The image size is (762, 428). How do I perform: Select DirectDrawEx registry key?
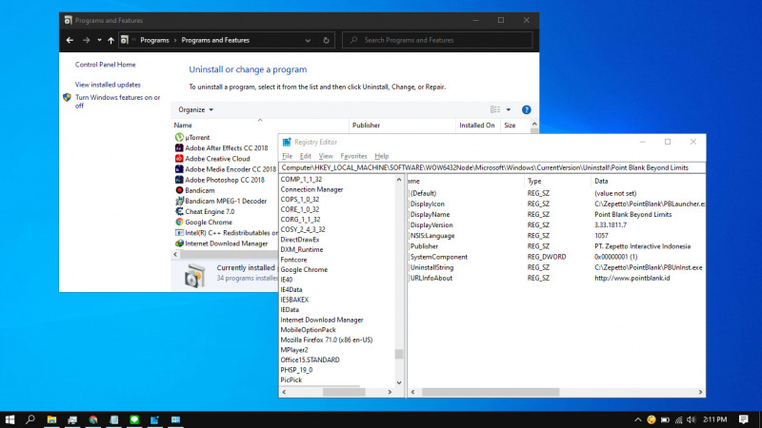(300, 240)
